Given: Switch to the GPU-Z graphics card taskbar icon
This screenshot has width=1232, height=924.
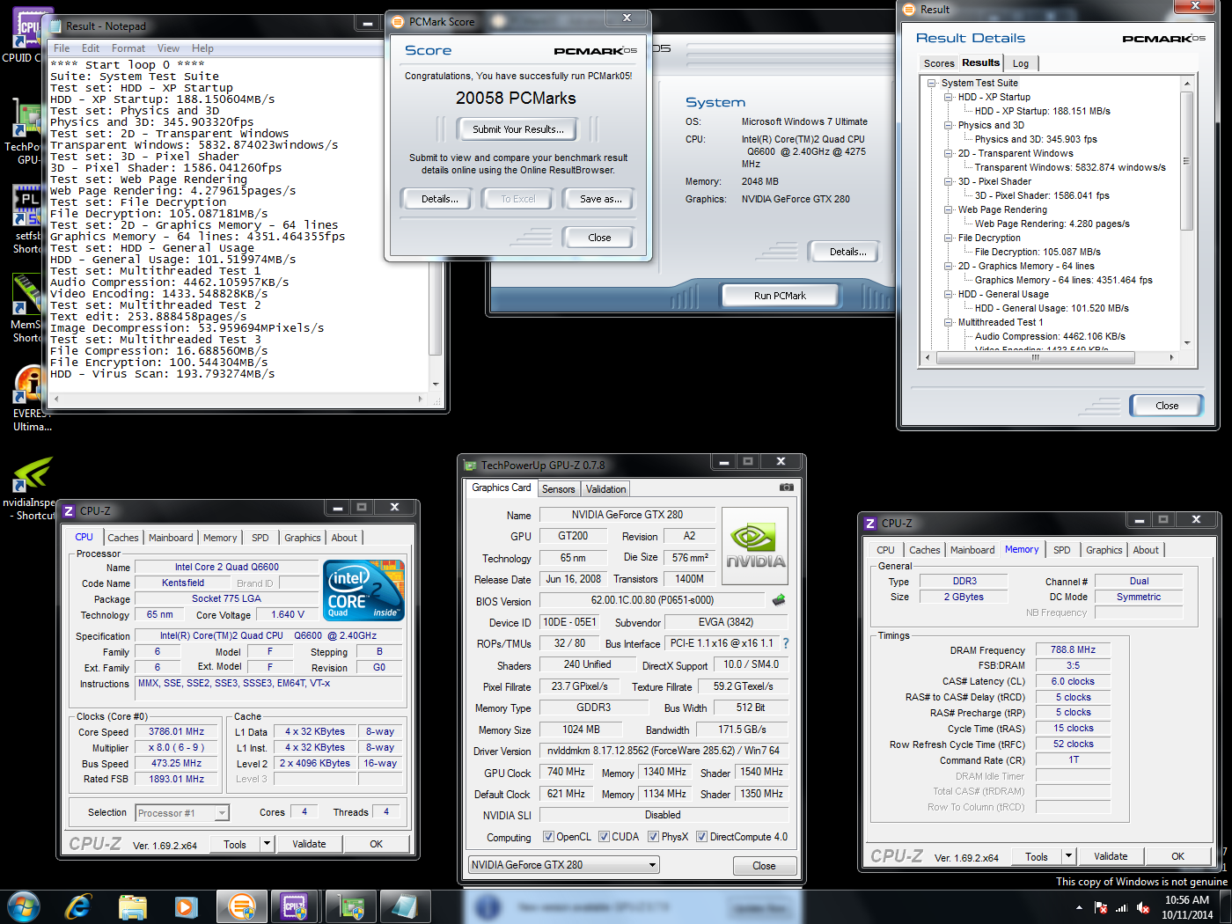Looking at the screenshot, I should click(x=351, y=906).
